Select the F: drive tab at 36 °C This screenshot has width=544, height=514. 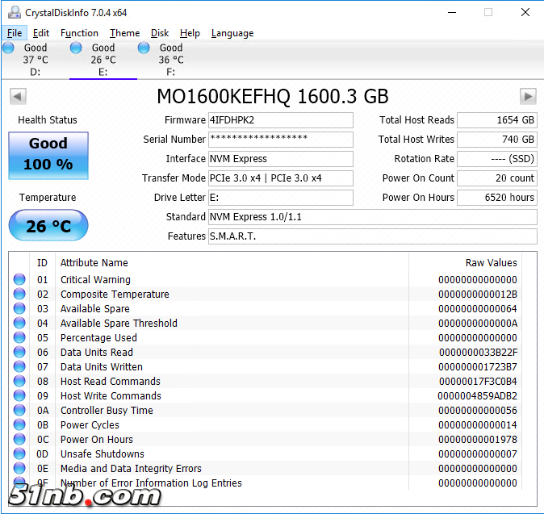[171, 60]
